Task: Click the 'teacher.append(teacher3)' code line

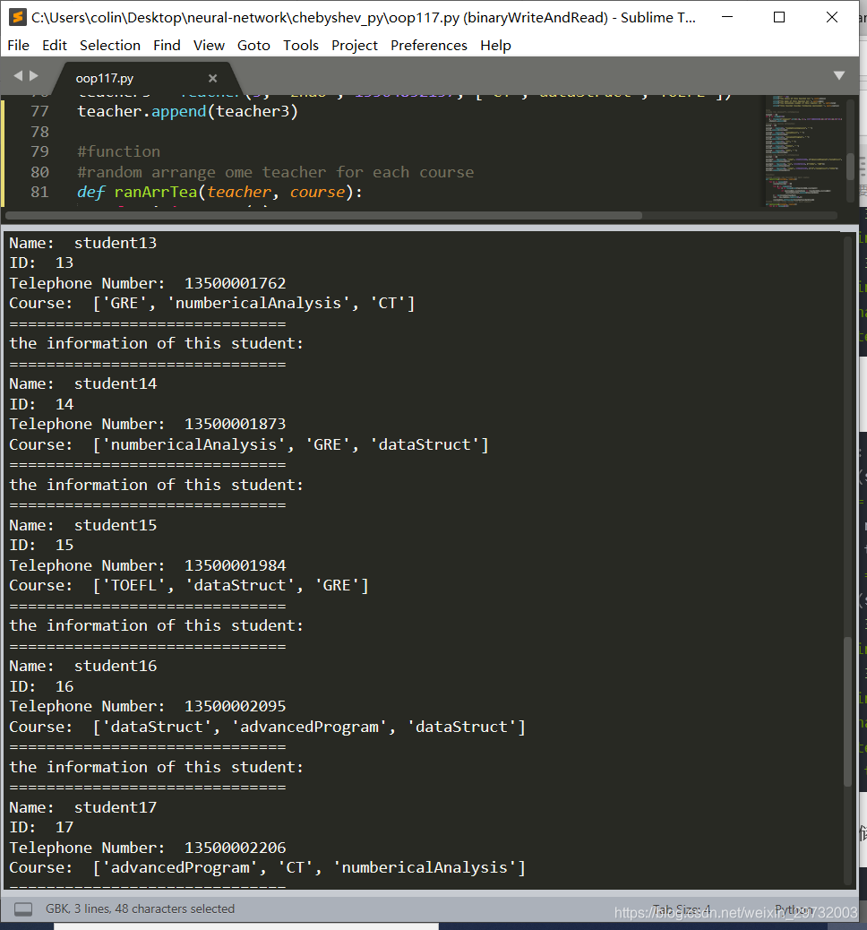Action: tap(187, 111)
